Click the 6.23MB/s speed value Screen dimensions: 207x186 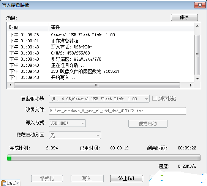tap(187, 166)
